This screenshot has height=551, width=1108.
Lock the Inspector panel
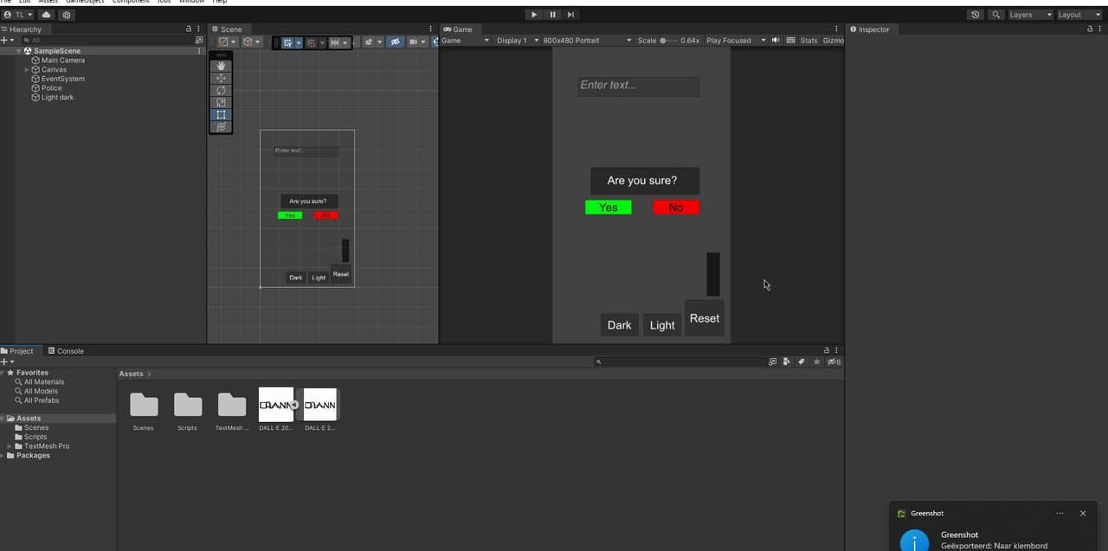pyautogui.click(x=1090, y=29)
